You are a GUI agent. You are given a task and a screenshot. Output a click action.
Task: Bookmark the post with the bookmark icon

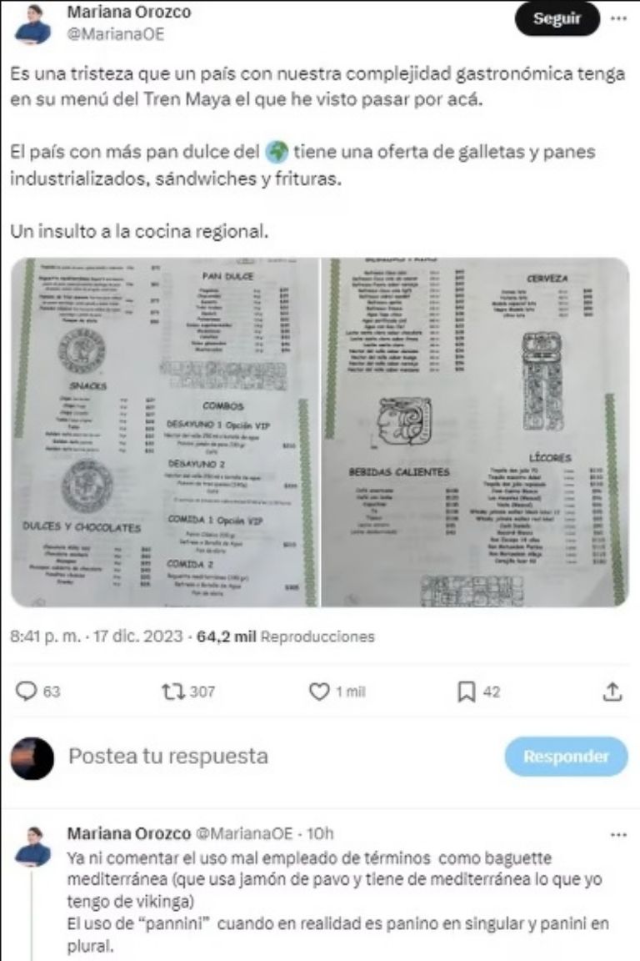(x=466, y=692)
